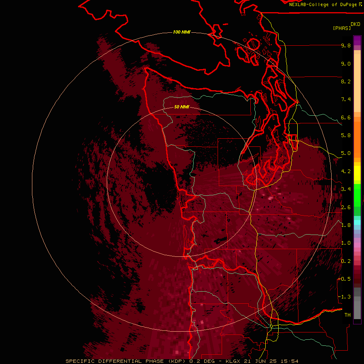Click the 3.4 value on the color scale
The width and height of the screenshot is (364, 364).
tap(346, 189)
